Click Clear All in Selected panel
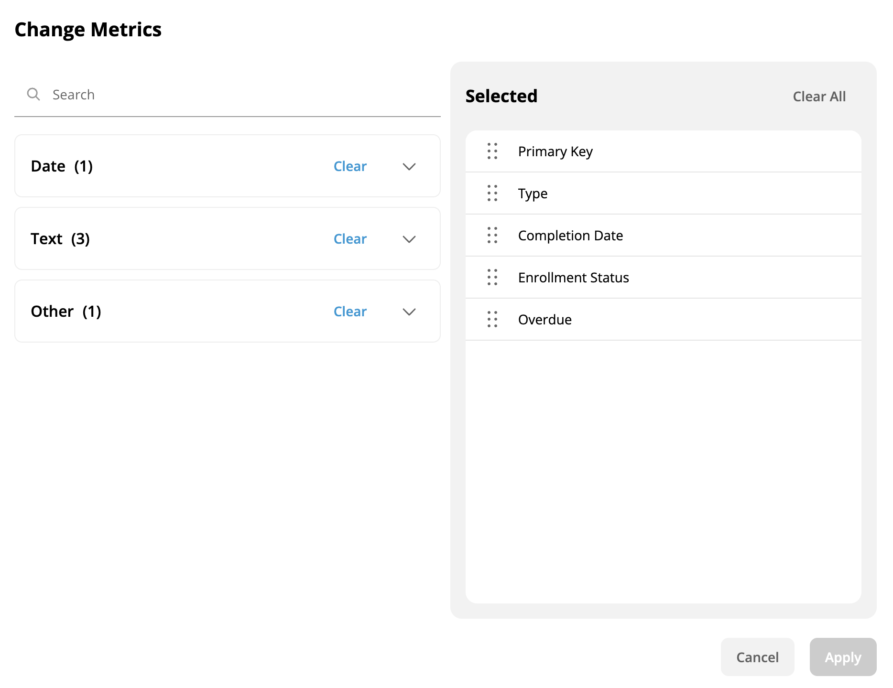This screenshot has width=893, height=688. tap(818, 97)
